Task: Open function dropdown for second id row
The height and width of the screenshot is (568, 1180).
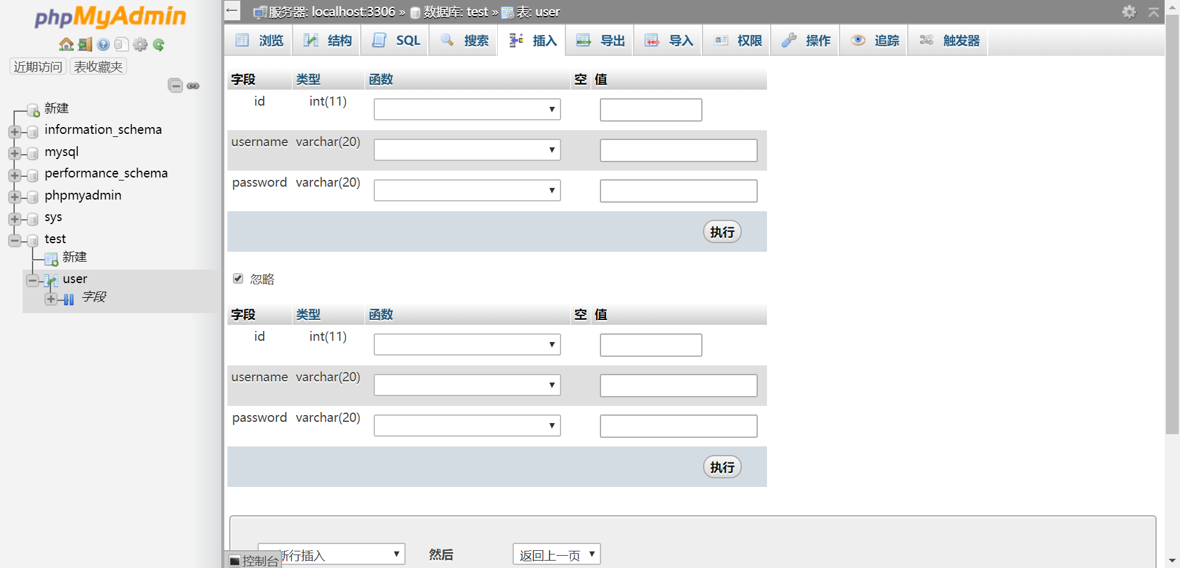Action: coord(467,344)
